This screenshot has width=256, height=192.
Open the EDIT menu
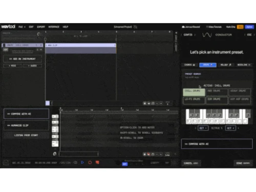[x=31, y=27]
